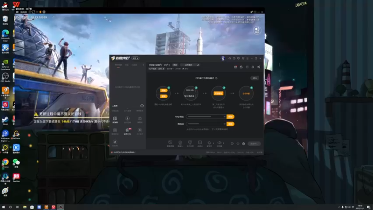Open the third toolbox icon in the first row

point(140,119)
